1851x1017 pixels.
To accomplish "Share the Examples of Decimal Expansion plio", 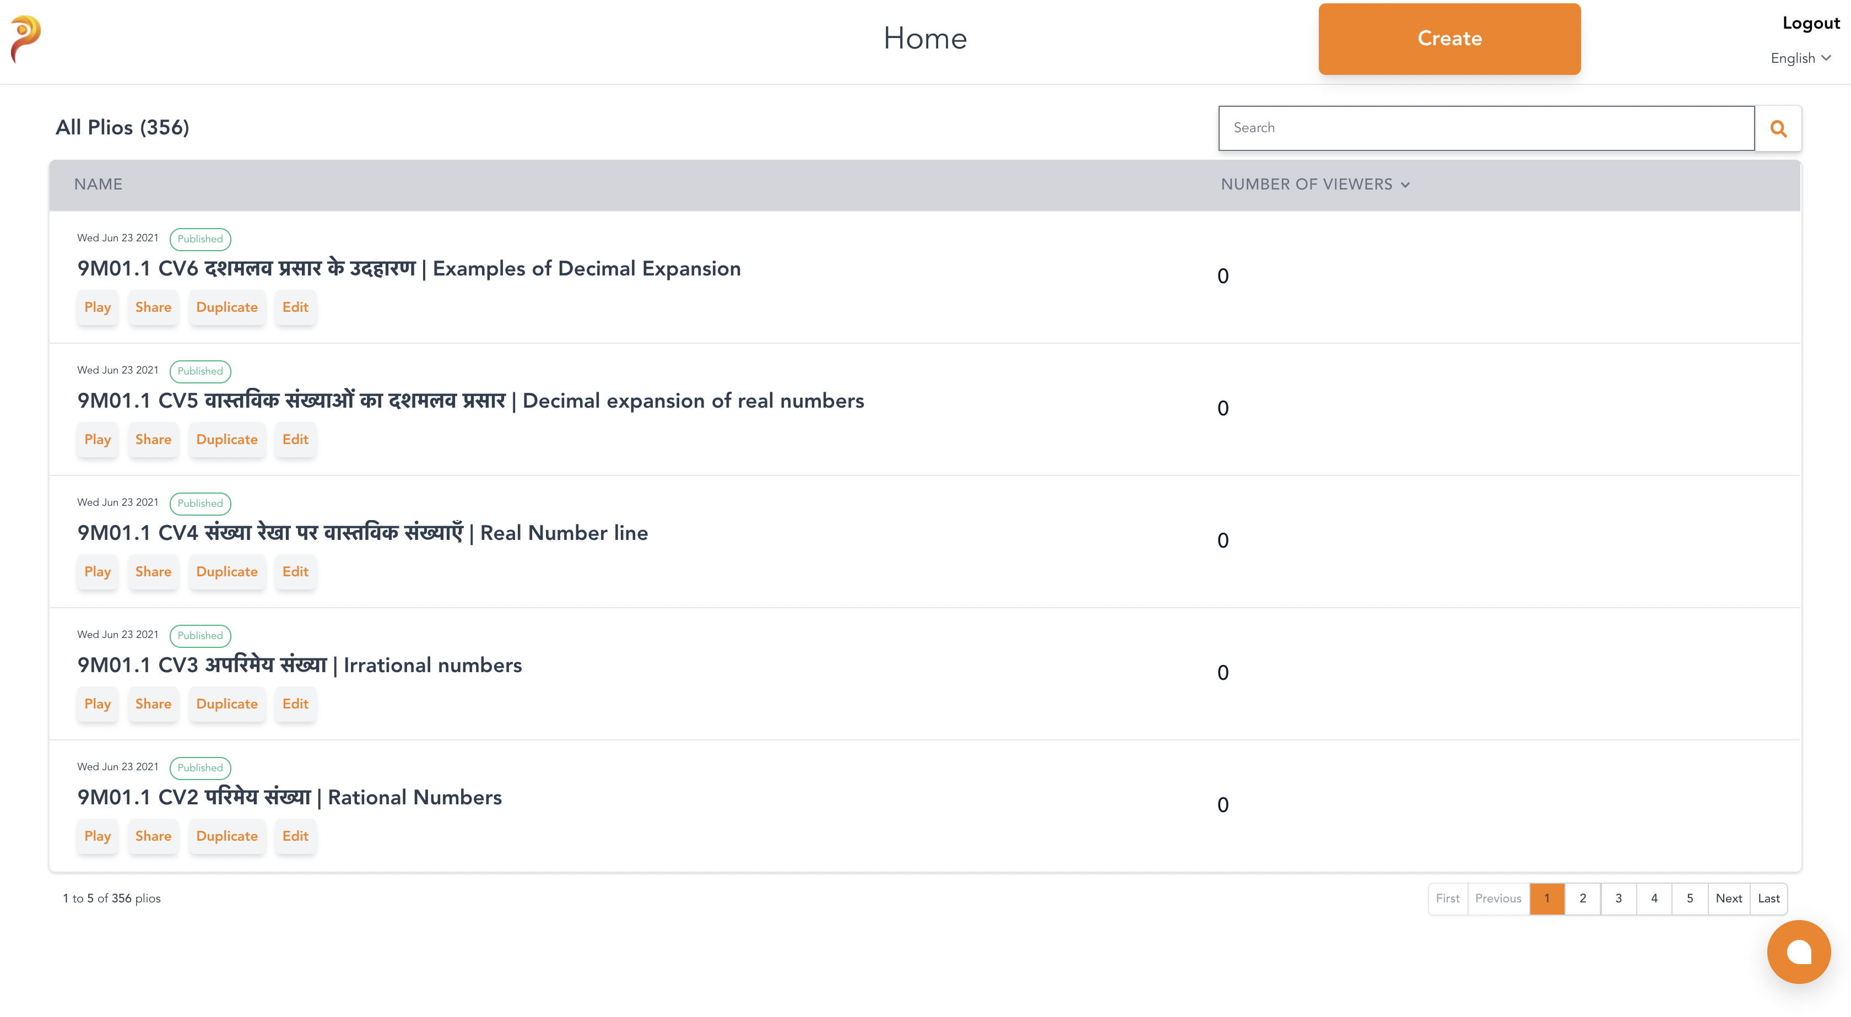I will point(153,307).
